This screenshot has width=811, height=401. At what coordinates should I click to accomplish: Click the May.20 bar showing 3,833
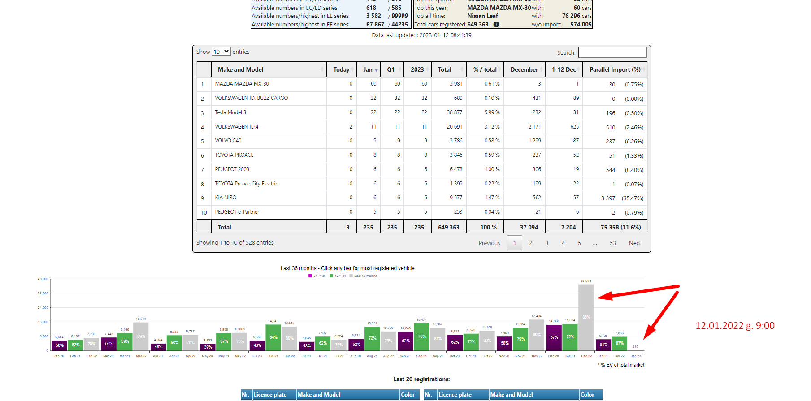click(x=207, y=347)
